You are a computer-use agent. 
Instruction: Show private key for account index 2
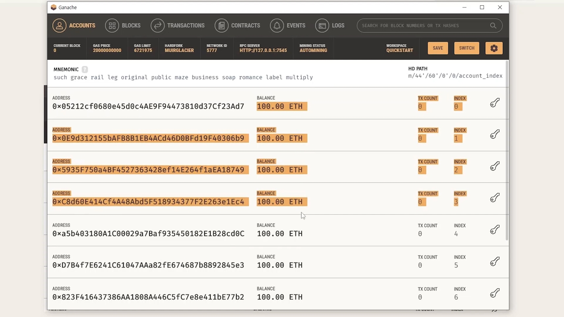(x=495, y=166)
